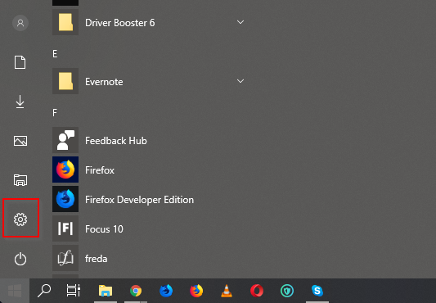The width and height of the screenshot is (436, 303).
Task: Open the user account icon
Action: [x=20, y=23]
